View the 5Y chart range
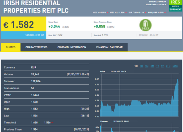The height and width of the screenshot is (132, 183). click(x=162, y=66)
